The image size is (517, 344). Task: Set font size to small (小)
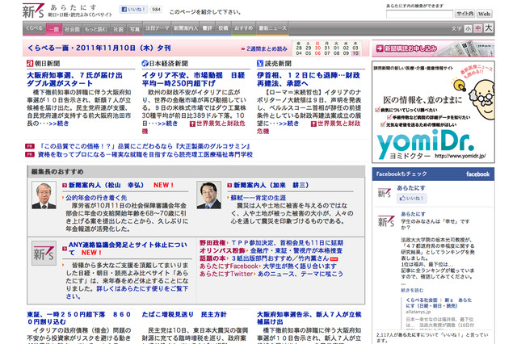pos(468,29)
